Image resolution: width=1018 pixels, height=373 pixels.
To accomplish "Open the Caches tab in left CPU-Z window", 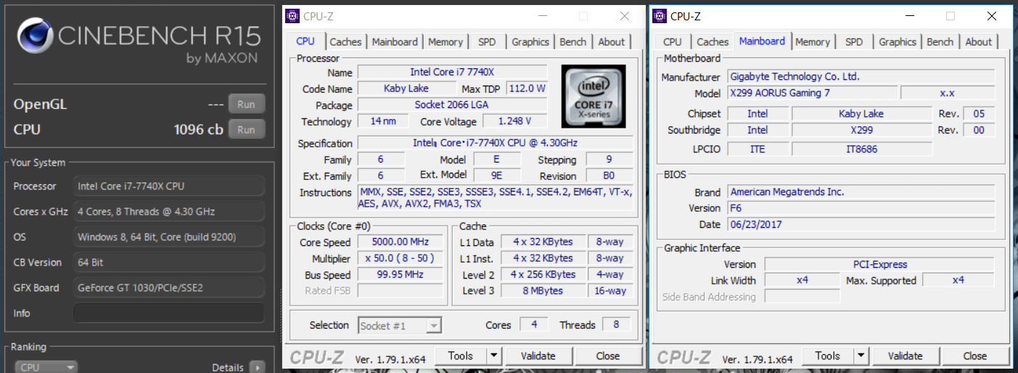I will (345, 42).
